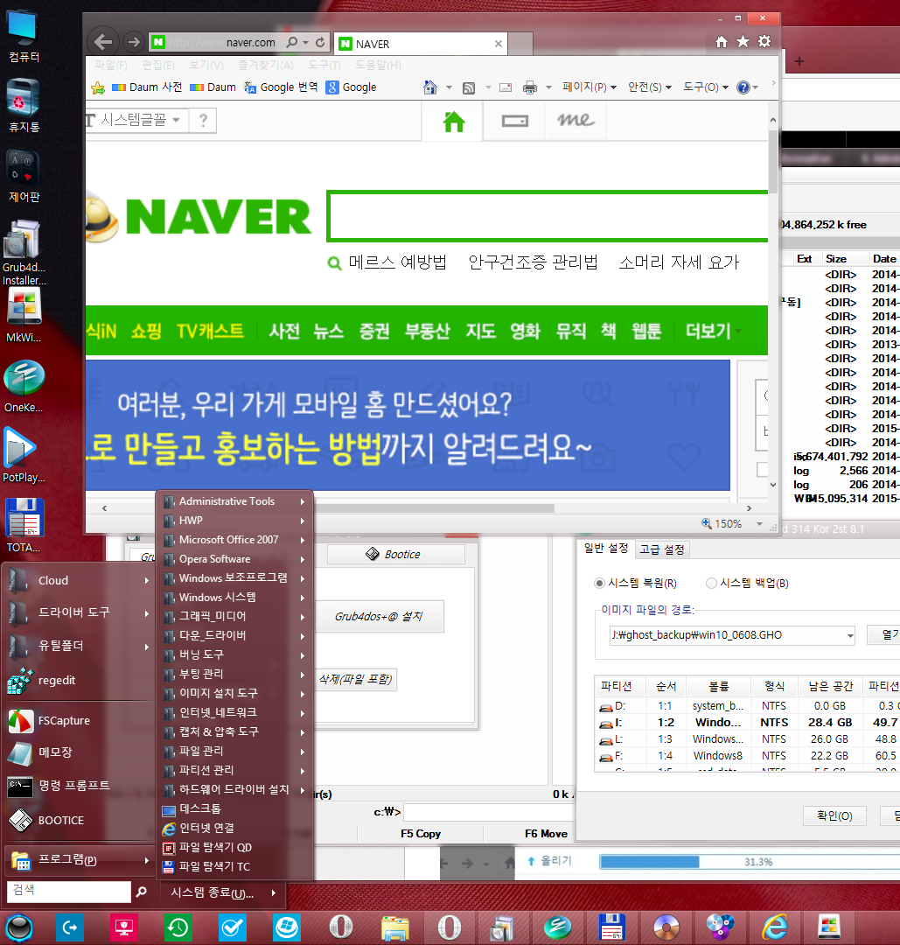900x945 pixels.
Task: Click the Start orb on taskbar
Action: pos(19,927)
